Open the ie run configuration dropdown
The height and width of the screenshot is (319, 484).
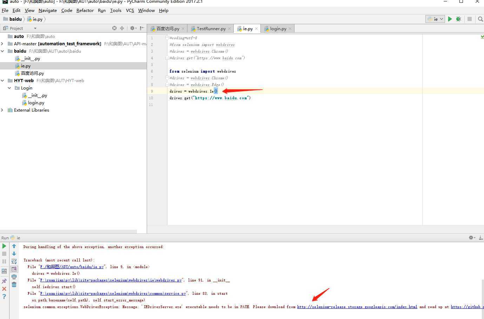435,19
